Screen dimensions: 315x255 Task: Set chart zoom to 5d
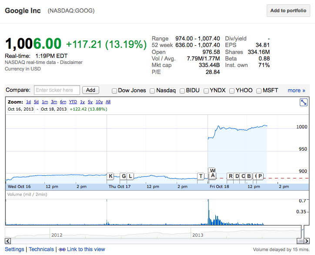(37, 102)
